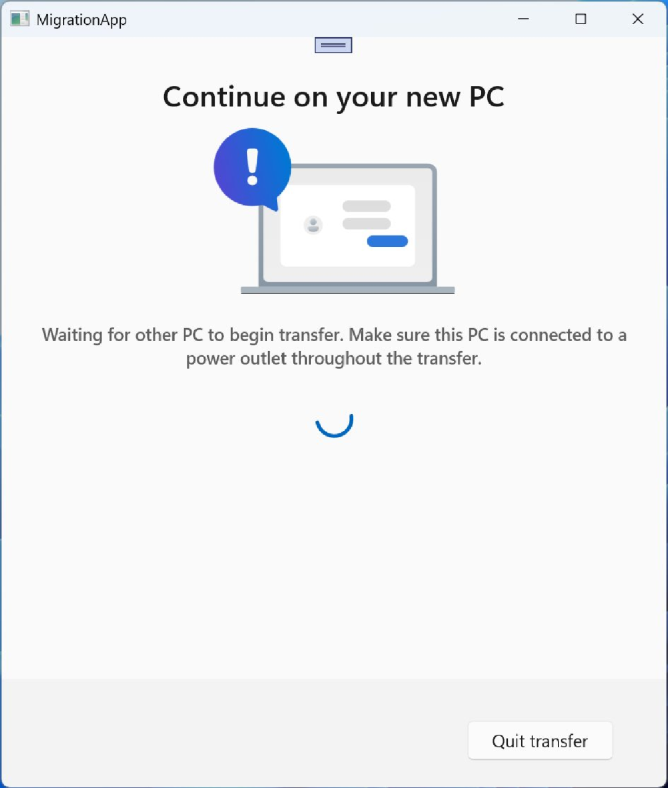This screenshot has width=668, height=788.
Task: Click the "power outlet throughout the transfer" text line
Action: click(334, 358)
